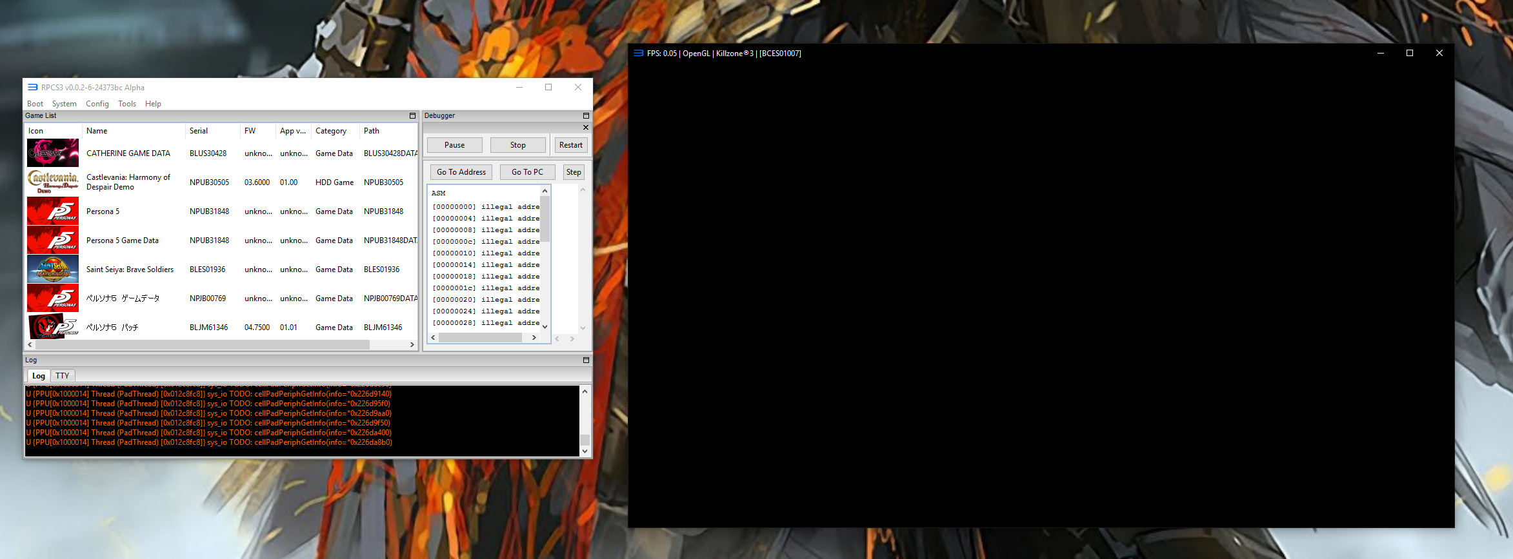Image resolution: width=1513 pixels, height=559 pixels.
Task: Open the Config menu
Action: pos(97,104)
